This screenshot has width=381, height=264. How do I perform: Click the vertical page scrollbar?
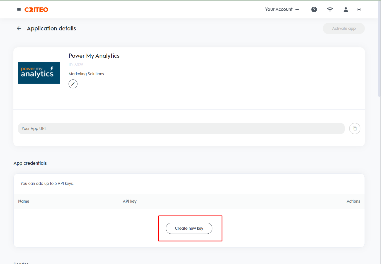pos(379,56)
